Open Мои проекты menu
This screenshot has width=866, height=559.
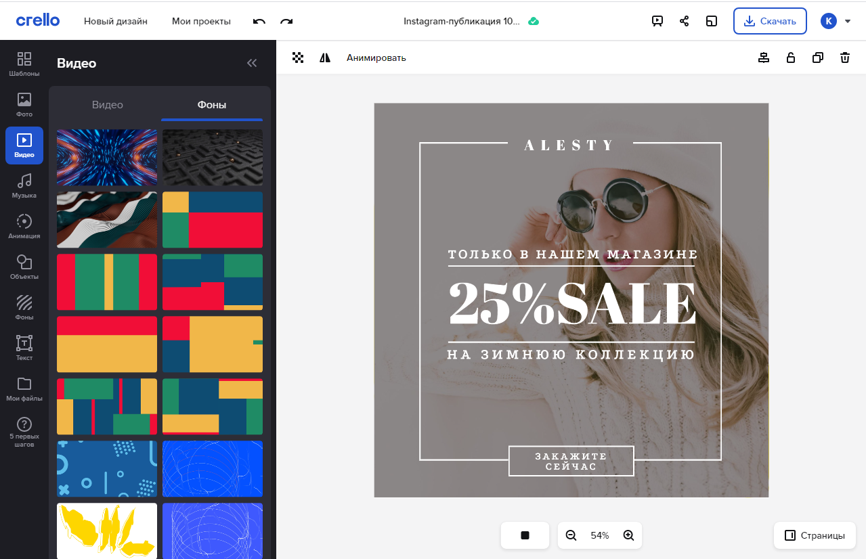tap(201, 21)
